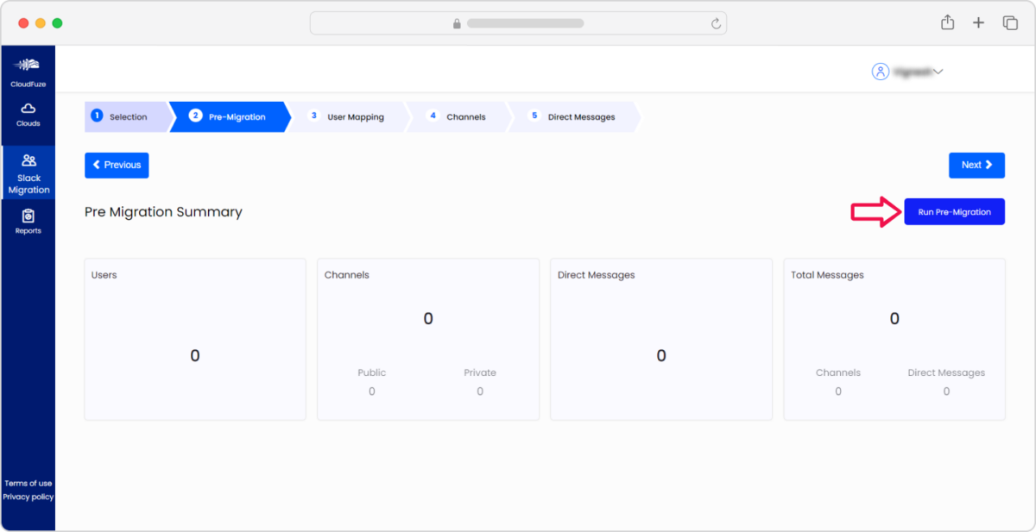Open the Terms of use link
The height and width of the screenshot is (532, 1036).
tap(28, 484)
